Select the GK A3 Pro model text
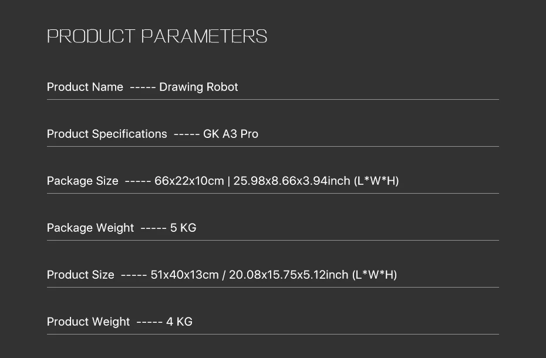Image resolution: width=546 pixels, height=358 pixels. (x=231, y=134)
